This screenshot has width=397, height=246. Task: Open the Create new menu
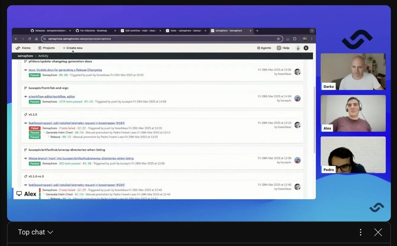pyautogui.click(x=73, y=48)
